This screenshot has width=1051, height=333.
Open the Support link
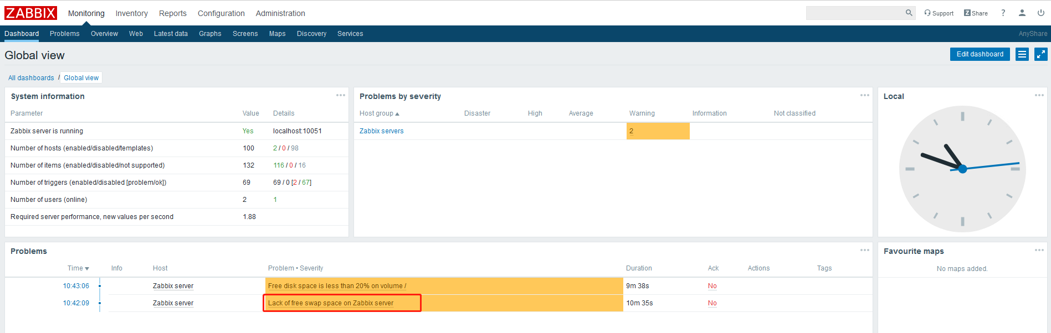click(939, 13)
